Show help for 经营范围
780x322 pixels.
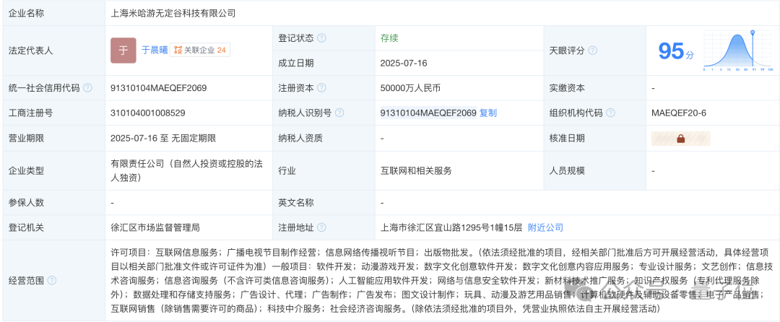(52, 281)
